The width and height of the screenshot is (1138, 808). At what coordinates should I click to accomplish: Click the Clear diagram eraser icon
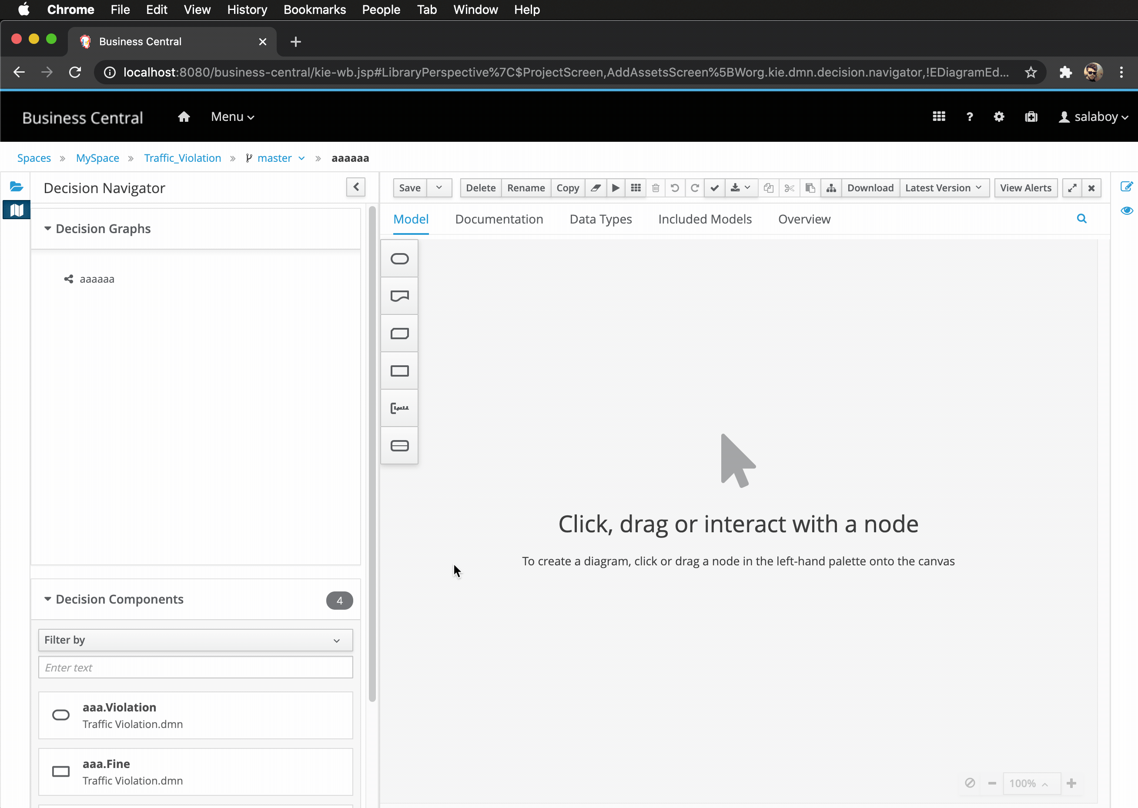coord(596,187)
